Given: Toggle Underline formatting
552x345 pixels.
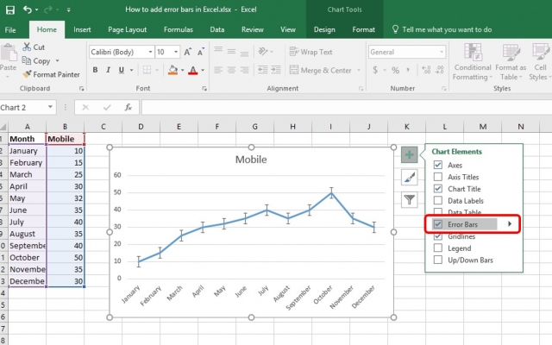Looking at the screenshot, I should coord(121,70).
